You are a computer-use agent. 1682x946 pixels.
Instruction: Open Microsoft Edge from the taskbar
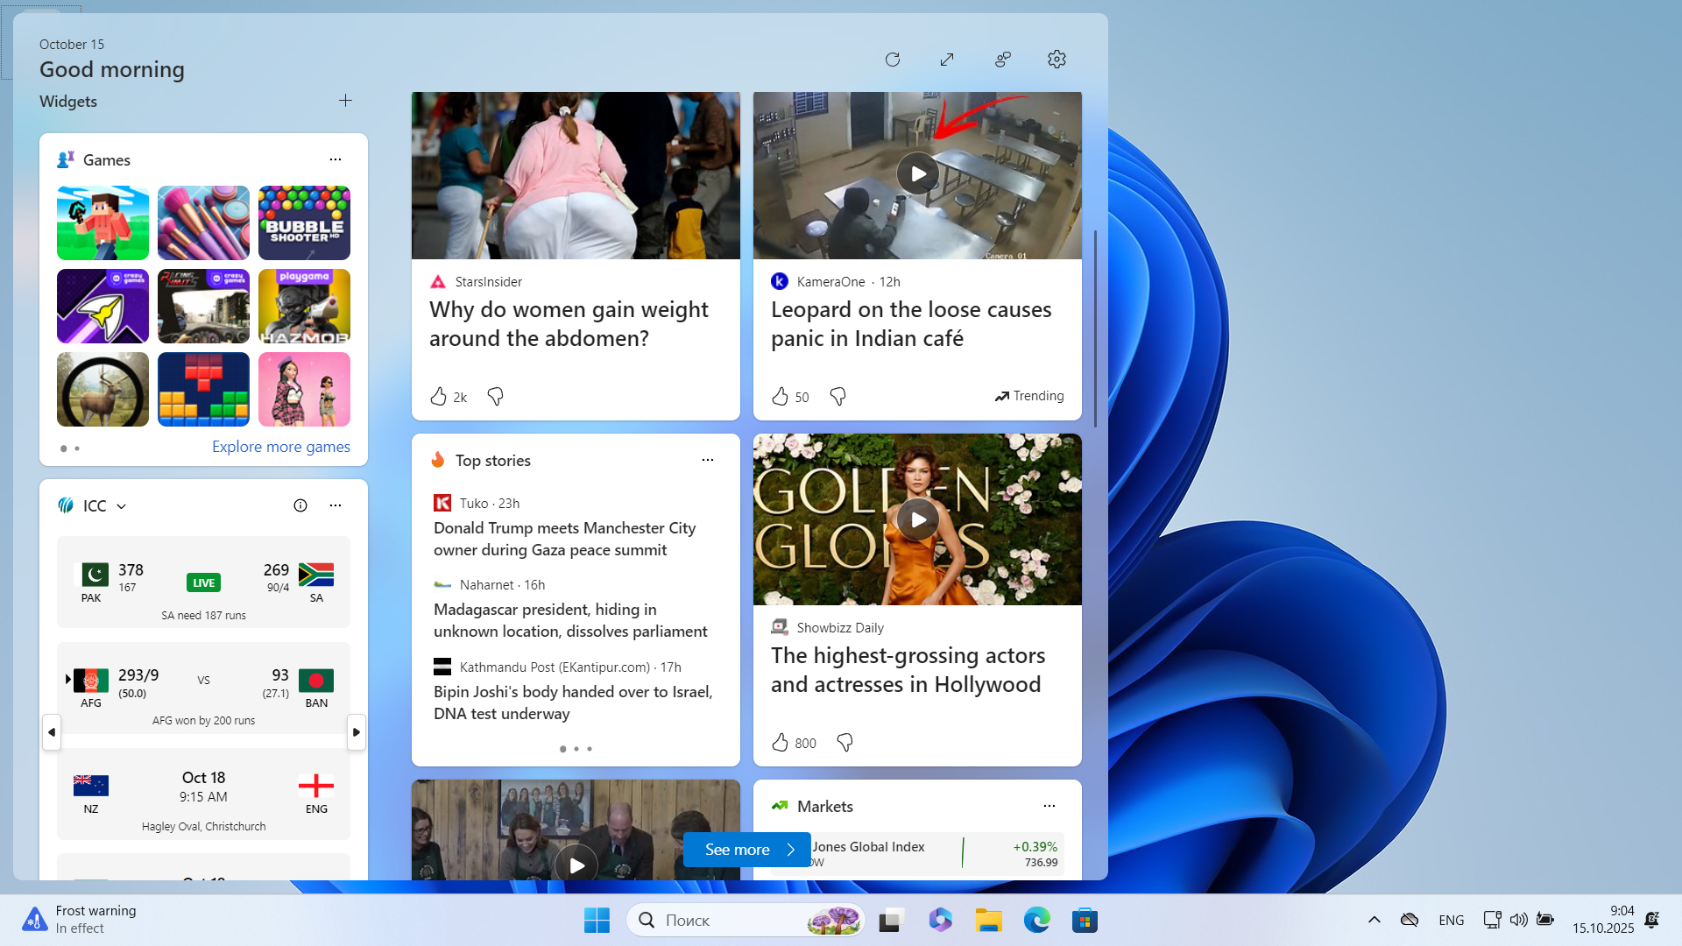pyautogui.click(x=1036, y=920)
